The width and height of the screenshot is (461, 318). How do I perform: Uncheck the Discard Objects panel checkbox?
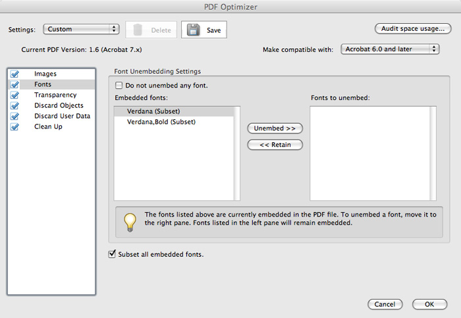15,106
